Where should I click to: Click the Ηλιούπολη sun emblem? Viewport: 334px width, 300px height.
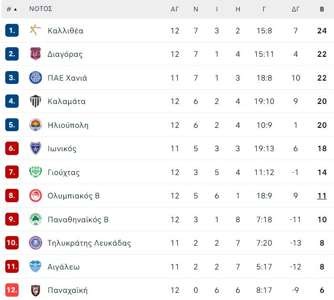click(x=35, y=125)
